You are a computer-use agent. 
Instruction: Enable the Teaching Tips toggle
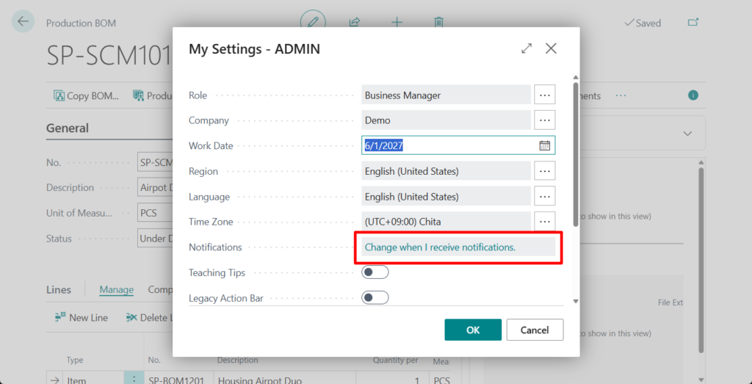point(375,272)
